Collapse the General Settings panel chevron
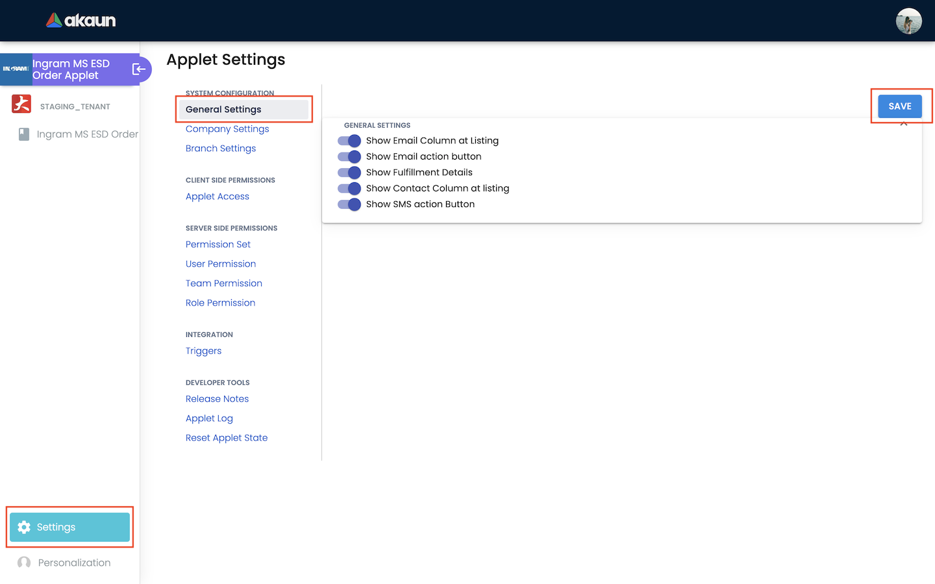 [x=903, y=123]
